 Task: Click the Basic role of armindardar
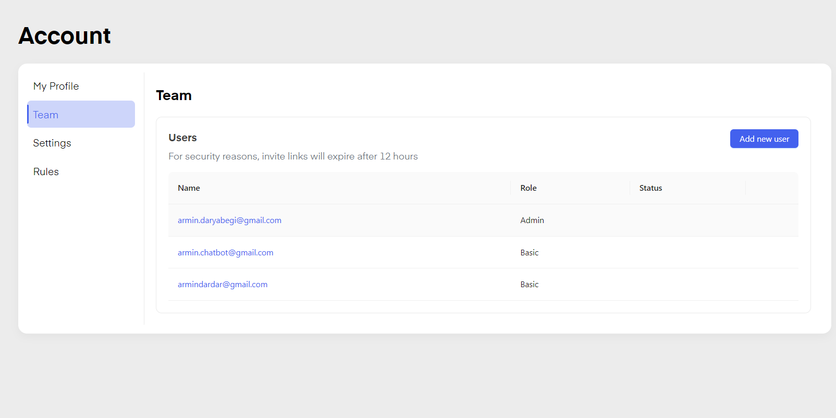[529, 285]
